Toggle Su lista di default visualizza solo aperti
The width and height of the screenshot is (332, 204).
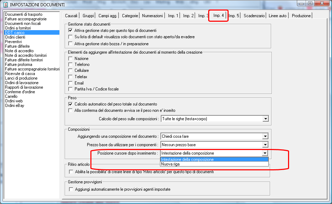(x=70, y=37)
